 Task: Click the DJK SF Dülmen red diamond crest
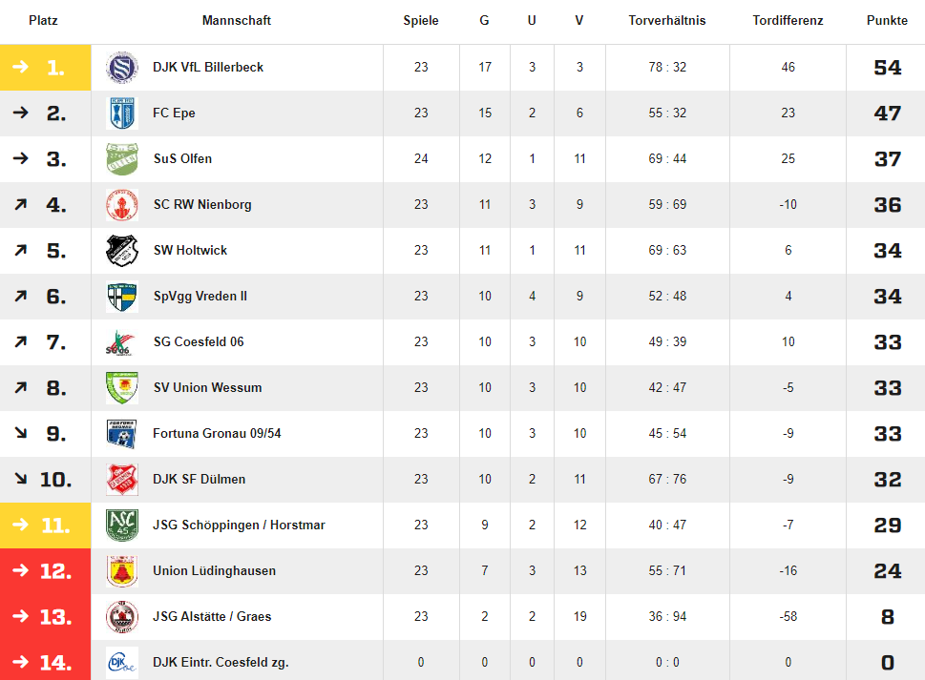point(122,480)
